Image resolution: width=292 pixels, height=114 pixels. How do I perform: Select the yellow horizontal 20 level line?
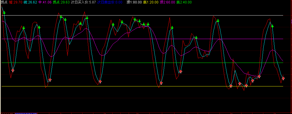click(x=142, y=86)
